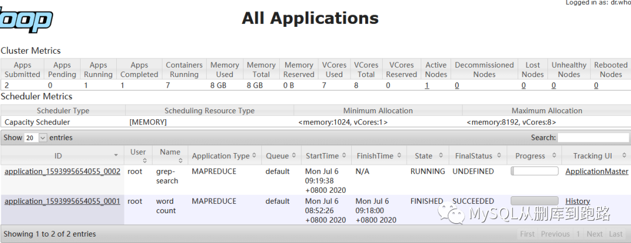631x243 pixels.
Task: Sort table by StartTime column
Action: pos(326,156)
